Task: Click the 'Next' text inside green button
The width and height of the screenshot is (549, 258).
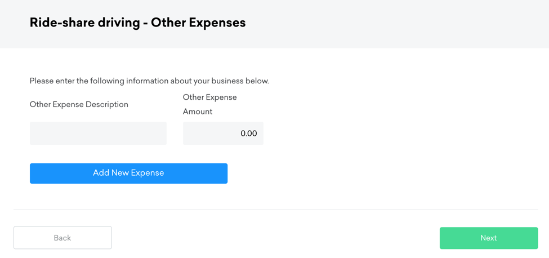Action: (x=489, y=238)
